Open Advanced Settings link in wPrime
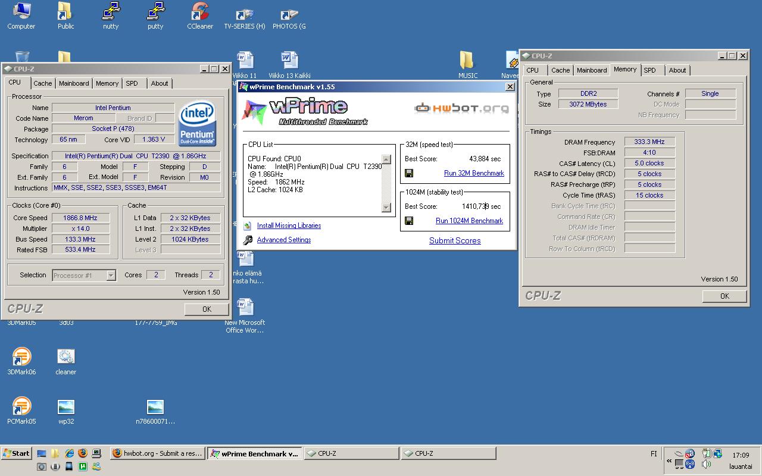Screen dimensions: 762x476 [x=284, y=240]
